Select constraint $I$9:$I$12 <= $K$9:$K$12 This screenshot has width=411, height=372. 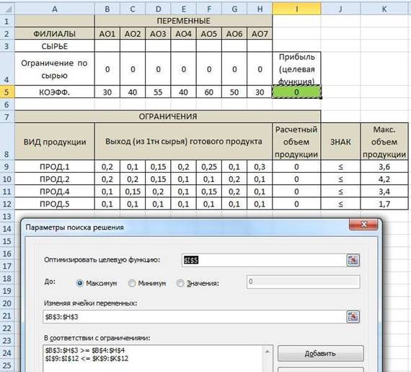87,358
